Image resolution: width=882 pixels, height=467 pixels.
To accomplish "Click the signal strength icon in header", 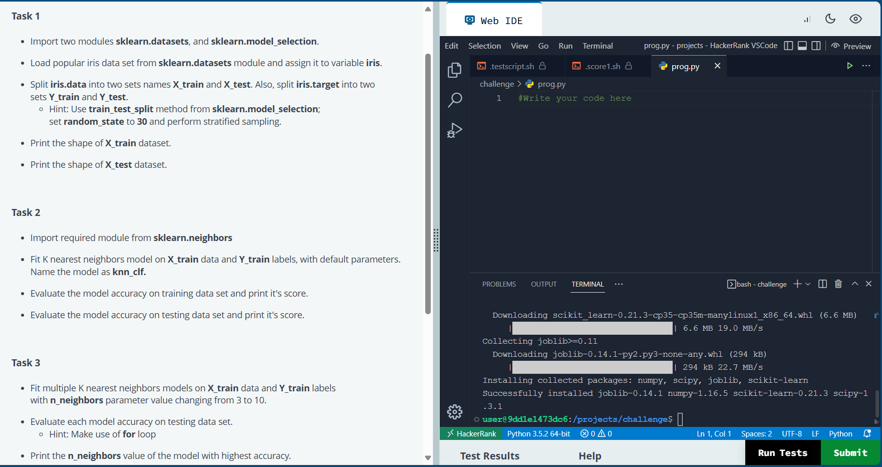I will (x=807, y=19).
